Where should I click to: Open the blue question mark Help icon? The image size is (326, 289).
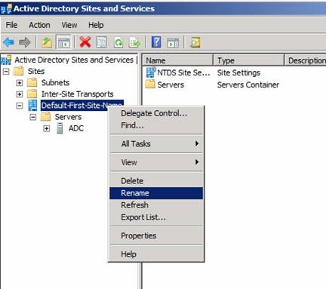click(156, 42)
